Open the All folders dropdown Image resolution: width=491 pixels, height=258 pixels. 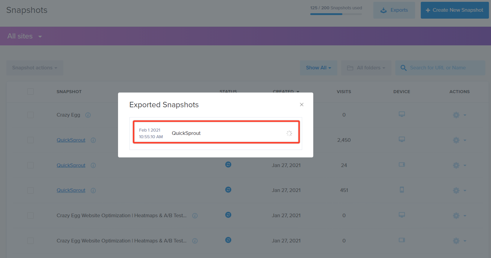[366, 68]
